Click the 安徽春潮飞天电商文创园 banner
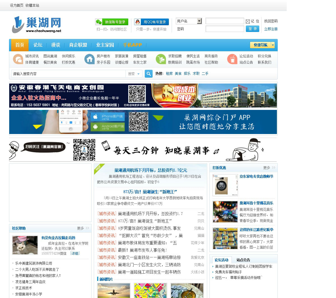Screen dimensions: 336x298 (143, 96)
